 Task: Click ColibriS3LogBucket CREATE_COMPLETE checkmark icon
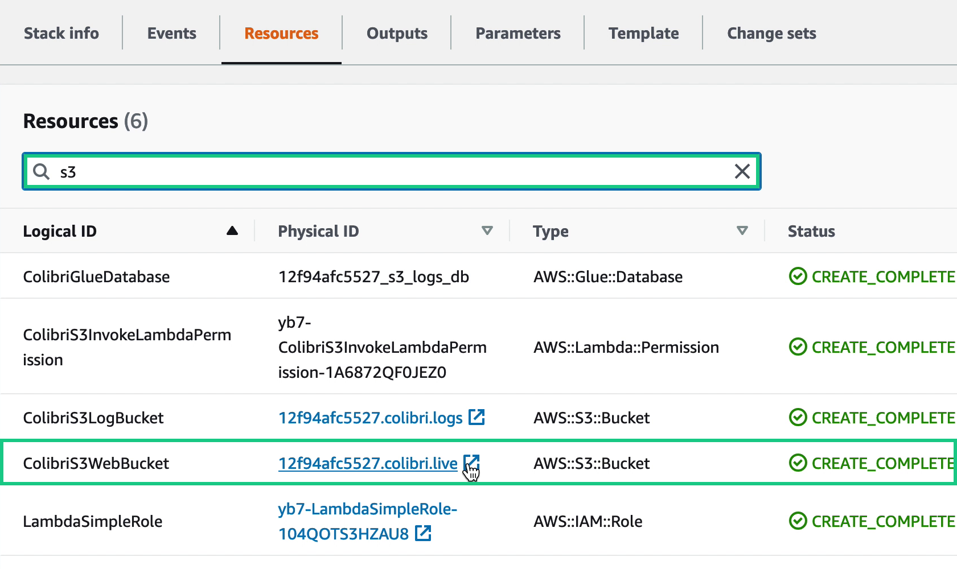pos(798,418)
